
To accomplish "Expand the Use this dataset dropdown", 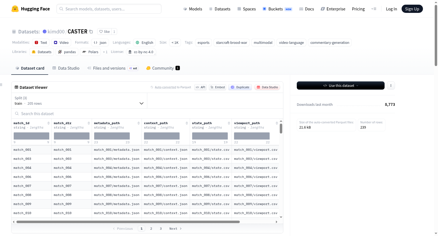I will tap(341, 86).
